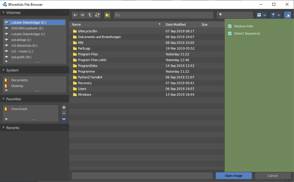This screenshot has height=182, width=294.
Task: Click the Open Image button
Action: point(234,176)
